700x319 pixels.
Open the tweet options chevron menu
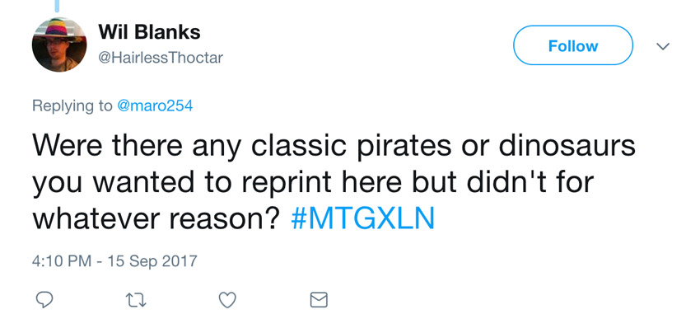coord(663,46)
